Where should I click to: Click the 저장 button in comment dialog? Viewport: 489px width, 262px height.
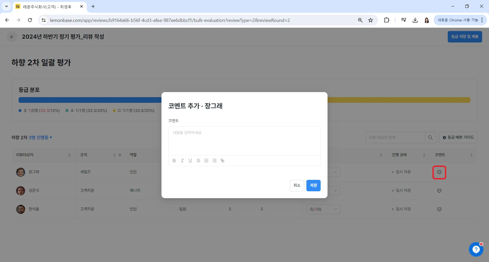tap(314, 185)
